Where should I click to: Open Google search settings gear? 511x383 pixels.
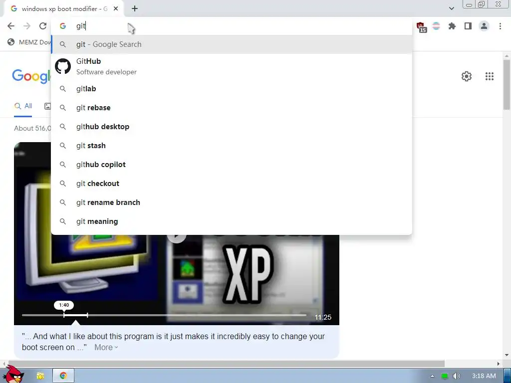(x=467, y=76)
